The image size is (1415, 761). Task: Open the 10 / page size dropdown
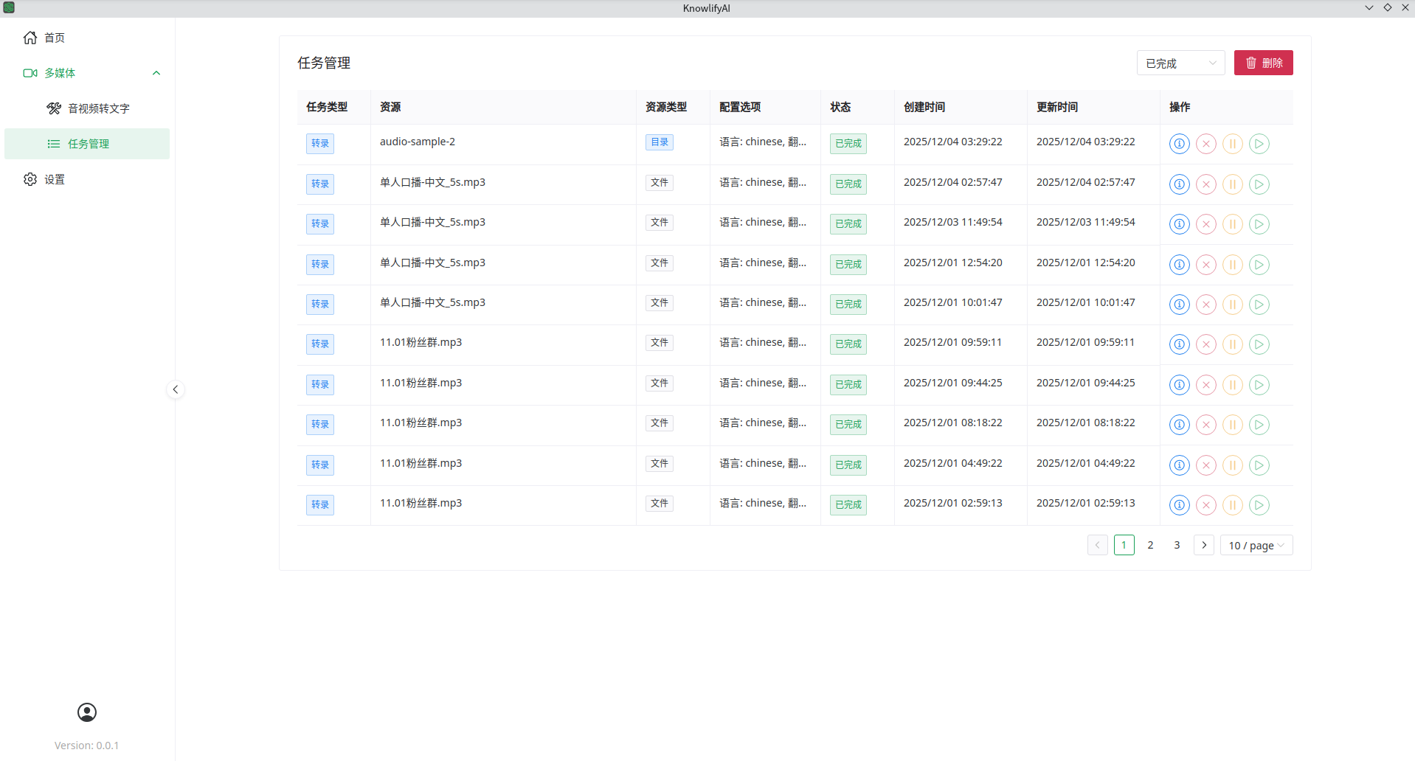(x=1256, y=546)
